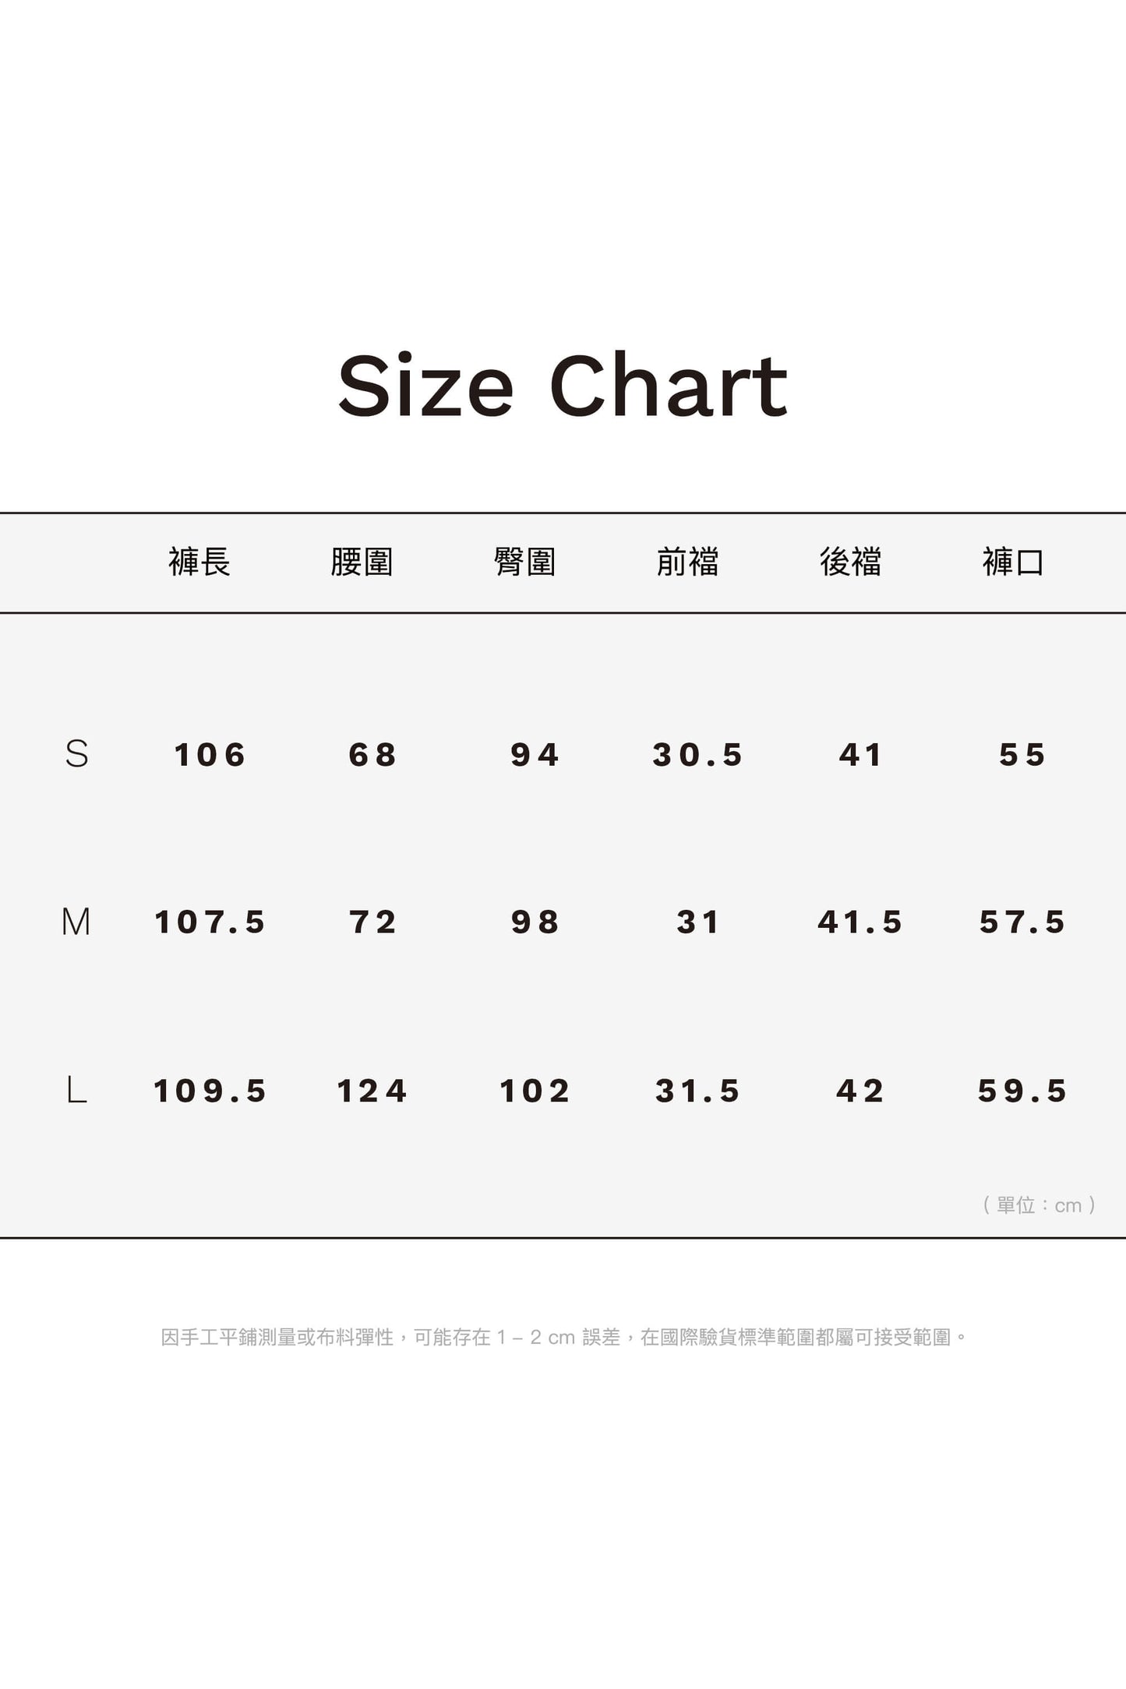The width and height of the screenshot is (1126, 1689).
Task: Select the 後襠 column header
Action: (850, 562)
